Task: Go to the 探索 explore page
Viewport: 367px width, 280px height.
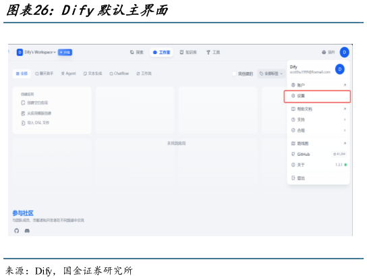Action: click(x=137, y=52)
